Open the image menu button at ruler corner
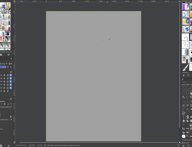This screenshot has height=147, width=192. (x=14, y=1)
